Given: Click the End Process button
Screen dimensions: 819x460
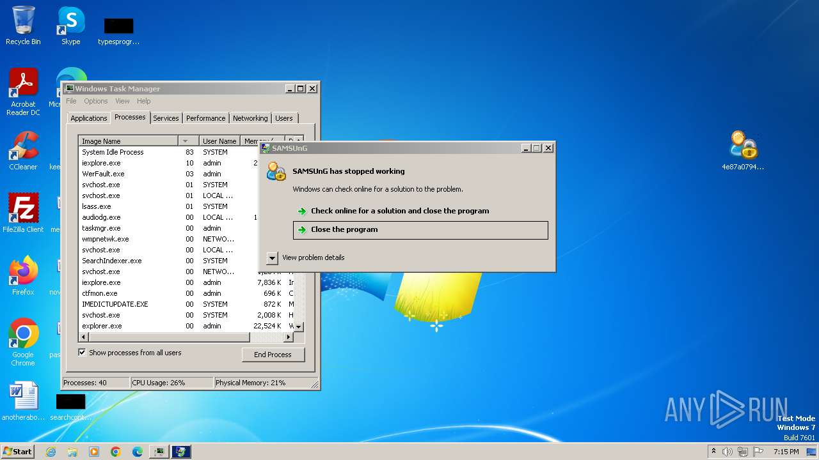Looking at the screenshot, I should [273, 355].
